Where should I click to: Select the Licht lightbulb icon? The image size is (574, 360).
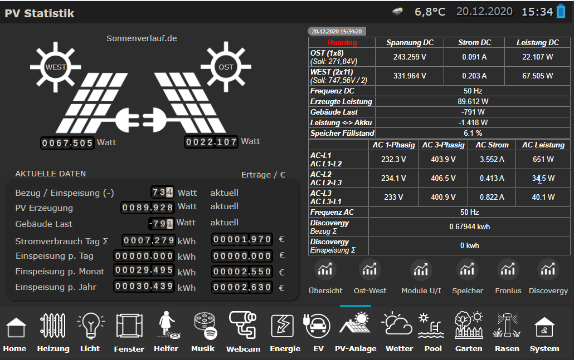coord(90,327)
